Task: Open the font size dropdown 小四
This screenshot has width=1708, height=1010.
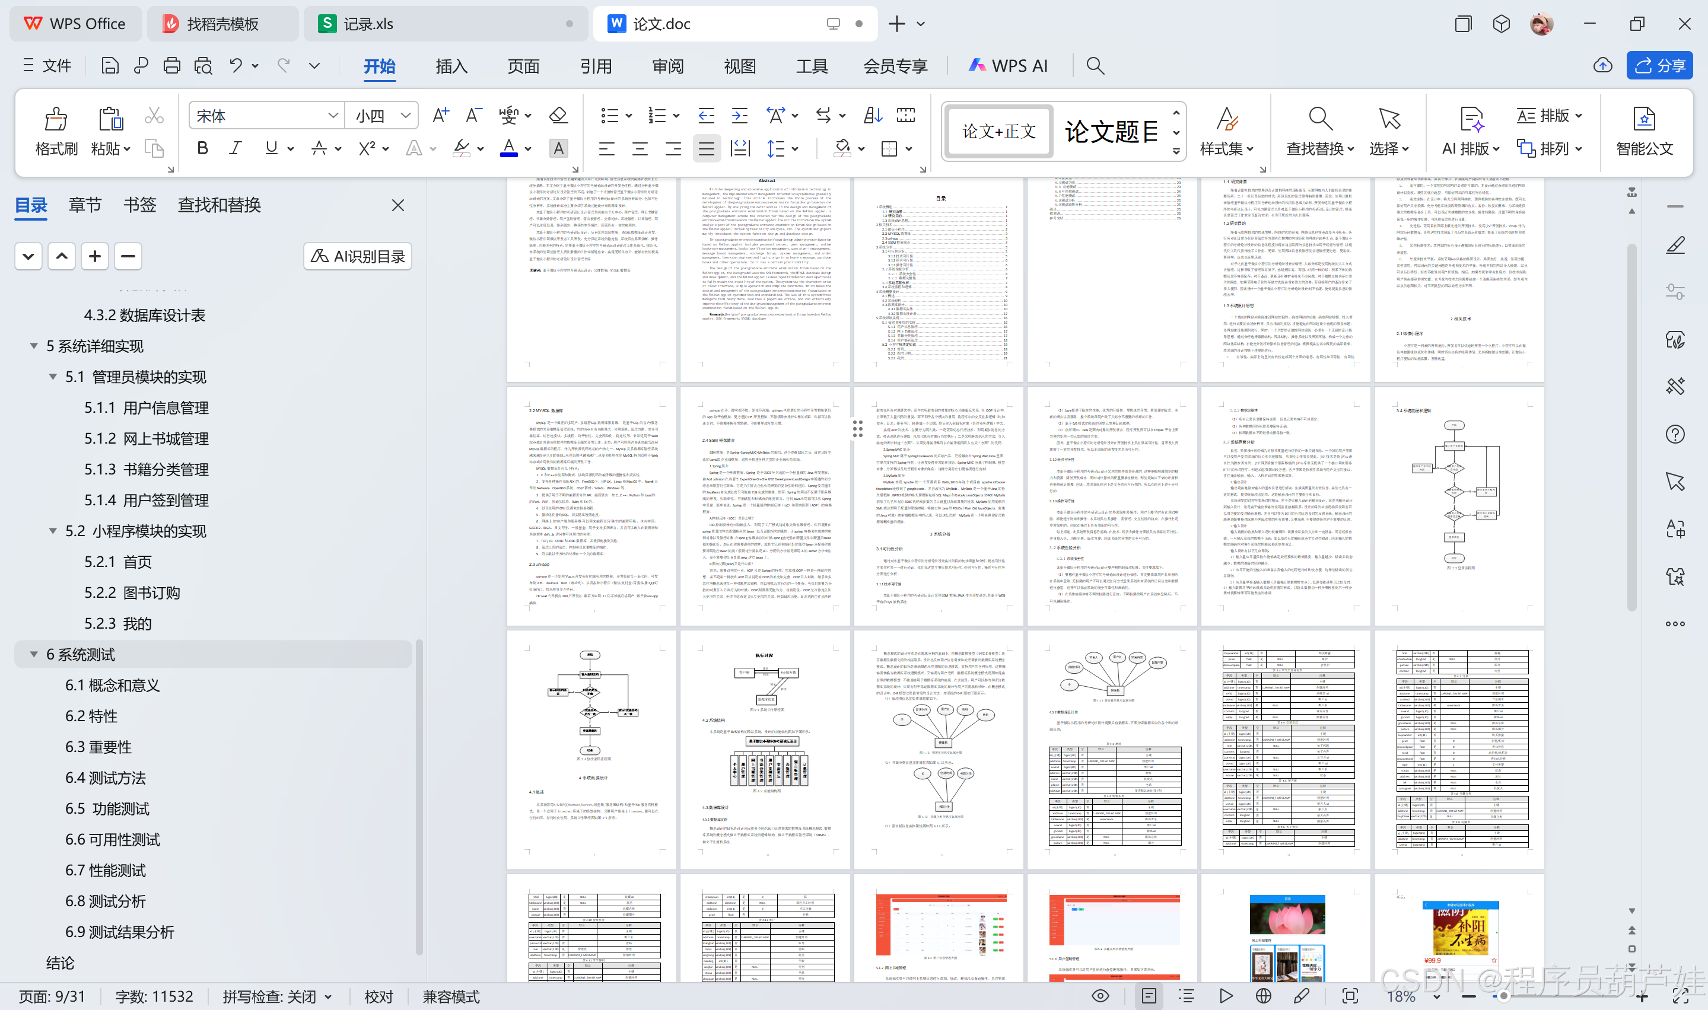Action: click(x=406, y=115)
